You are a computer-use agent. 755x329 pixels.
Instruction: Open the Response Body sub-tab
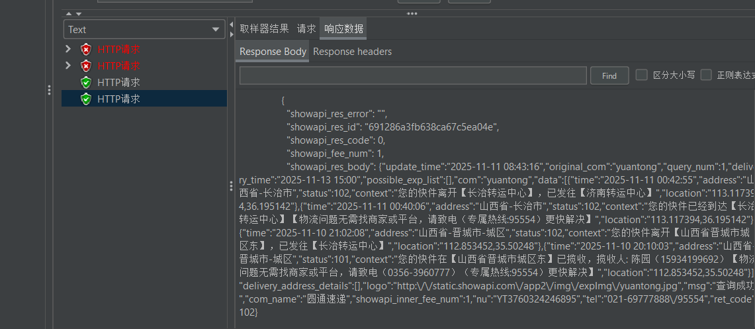273,52
